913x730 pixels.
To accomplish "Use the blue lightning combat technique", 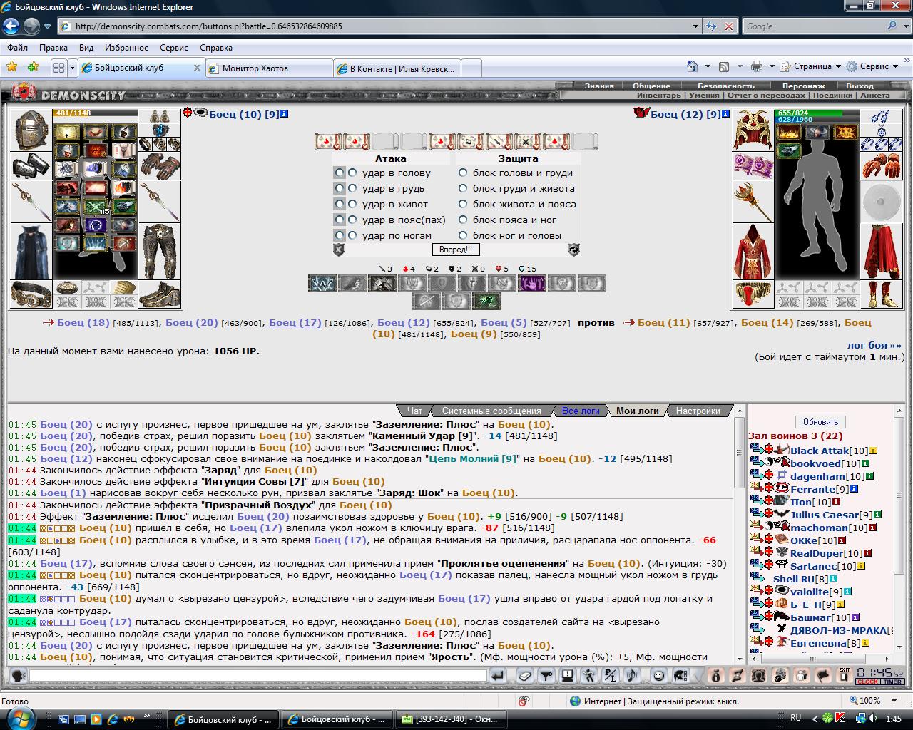I will tap(322, 283).
